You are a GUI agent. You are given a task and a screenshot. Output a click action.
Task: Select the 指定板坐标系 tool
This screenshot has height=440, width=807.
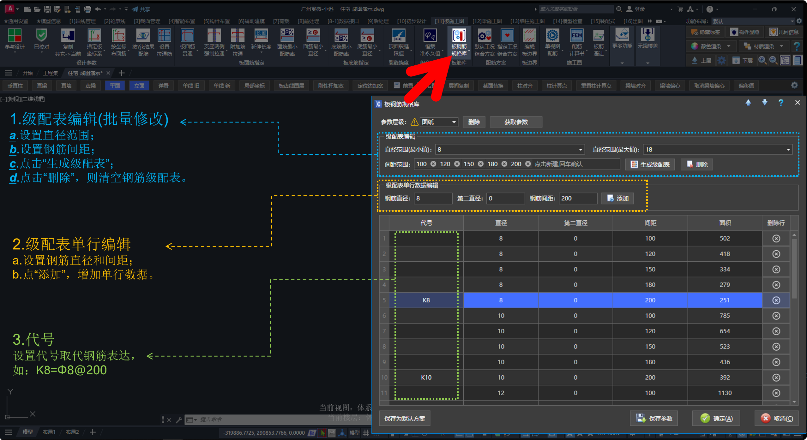tap(94, 42)
